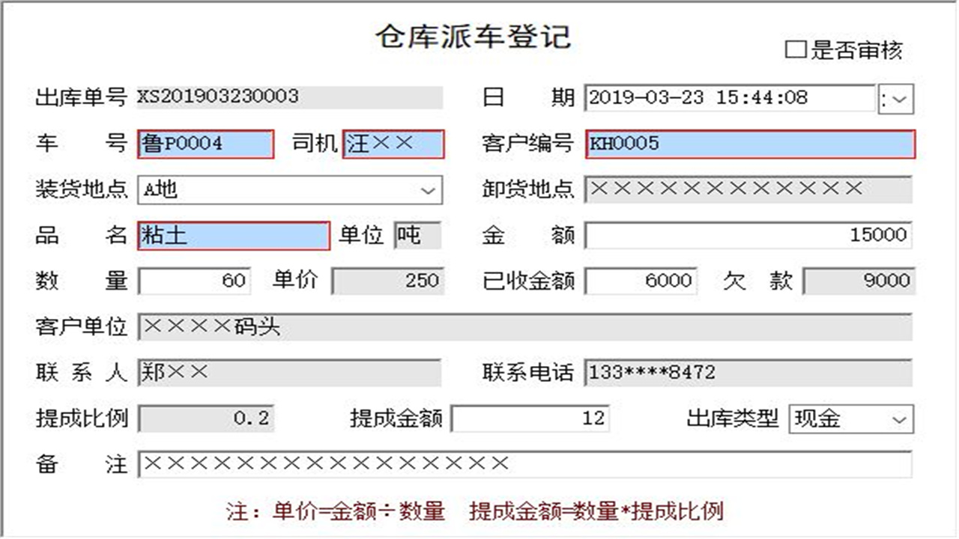The height and width of the screenshot is (539, 959).
Task: Click the 金额 field showing 15000
Action: (749, 237)
